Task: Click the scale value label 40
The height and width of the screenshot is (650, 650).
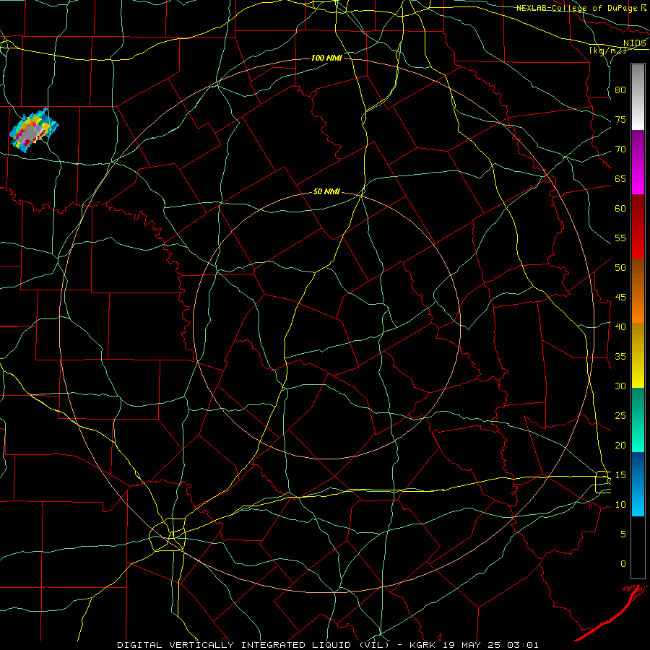Action: pyautogui.click(x=620, y=326)
